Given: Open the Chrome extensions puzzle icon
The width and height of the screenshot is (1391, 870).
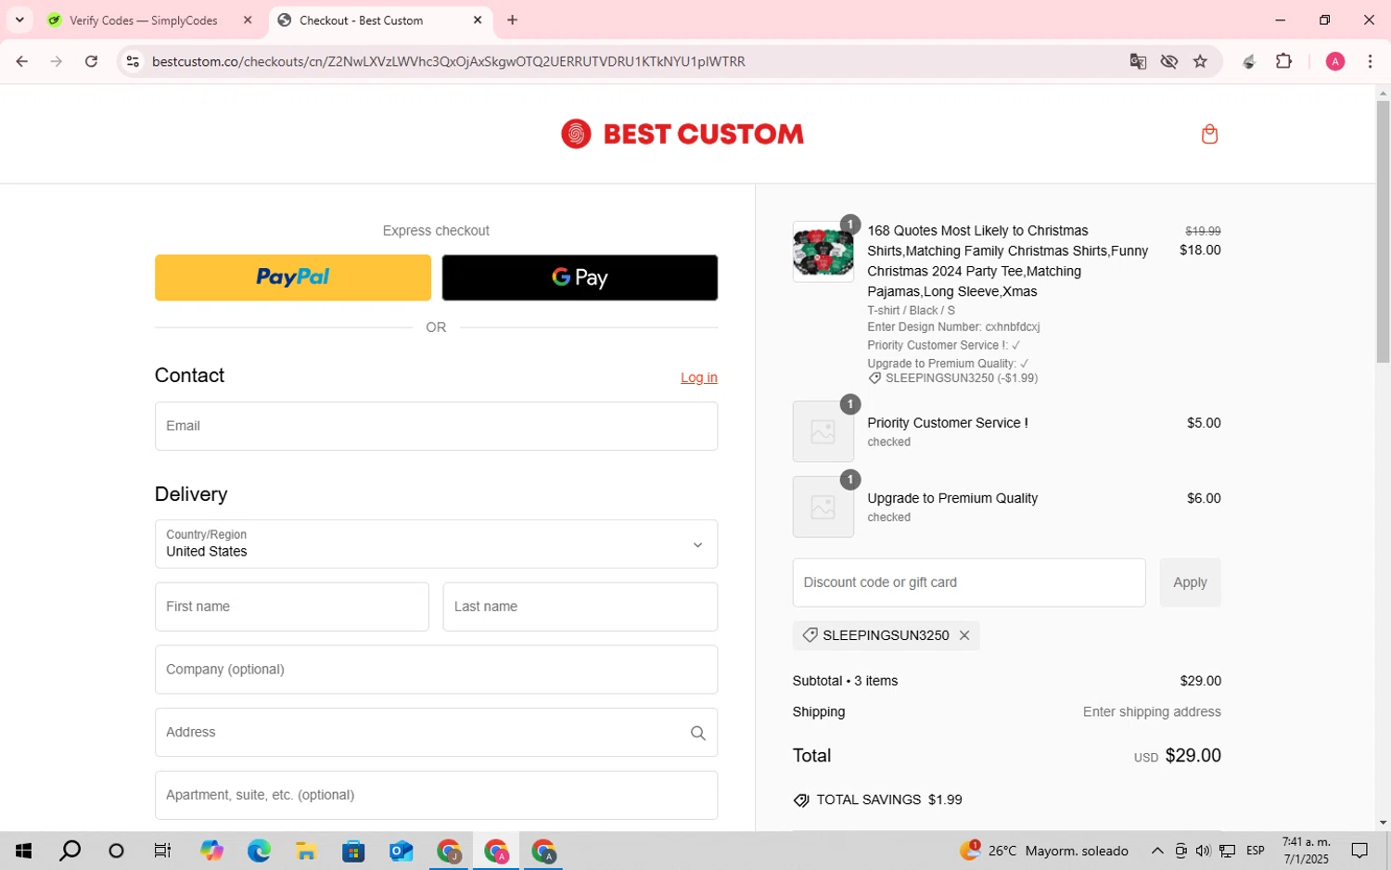Looking at the screenshot, I should click(1283, 61).
